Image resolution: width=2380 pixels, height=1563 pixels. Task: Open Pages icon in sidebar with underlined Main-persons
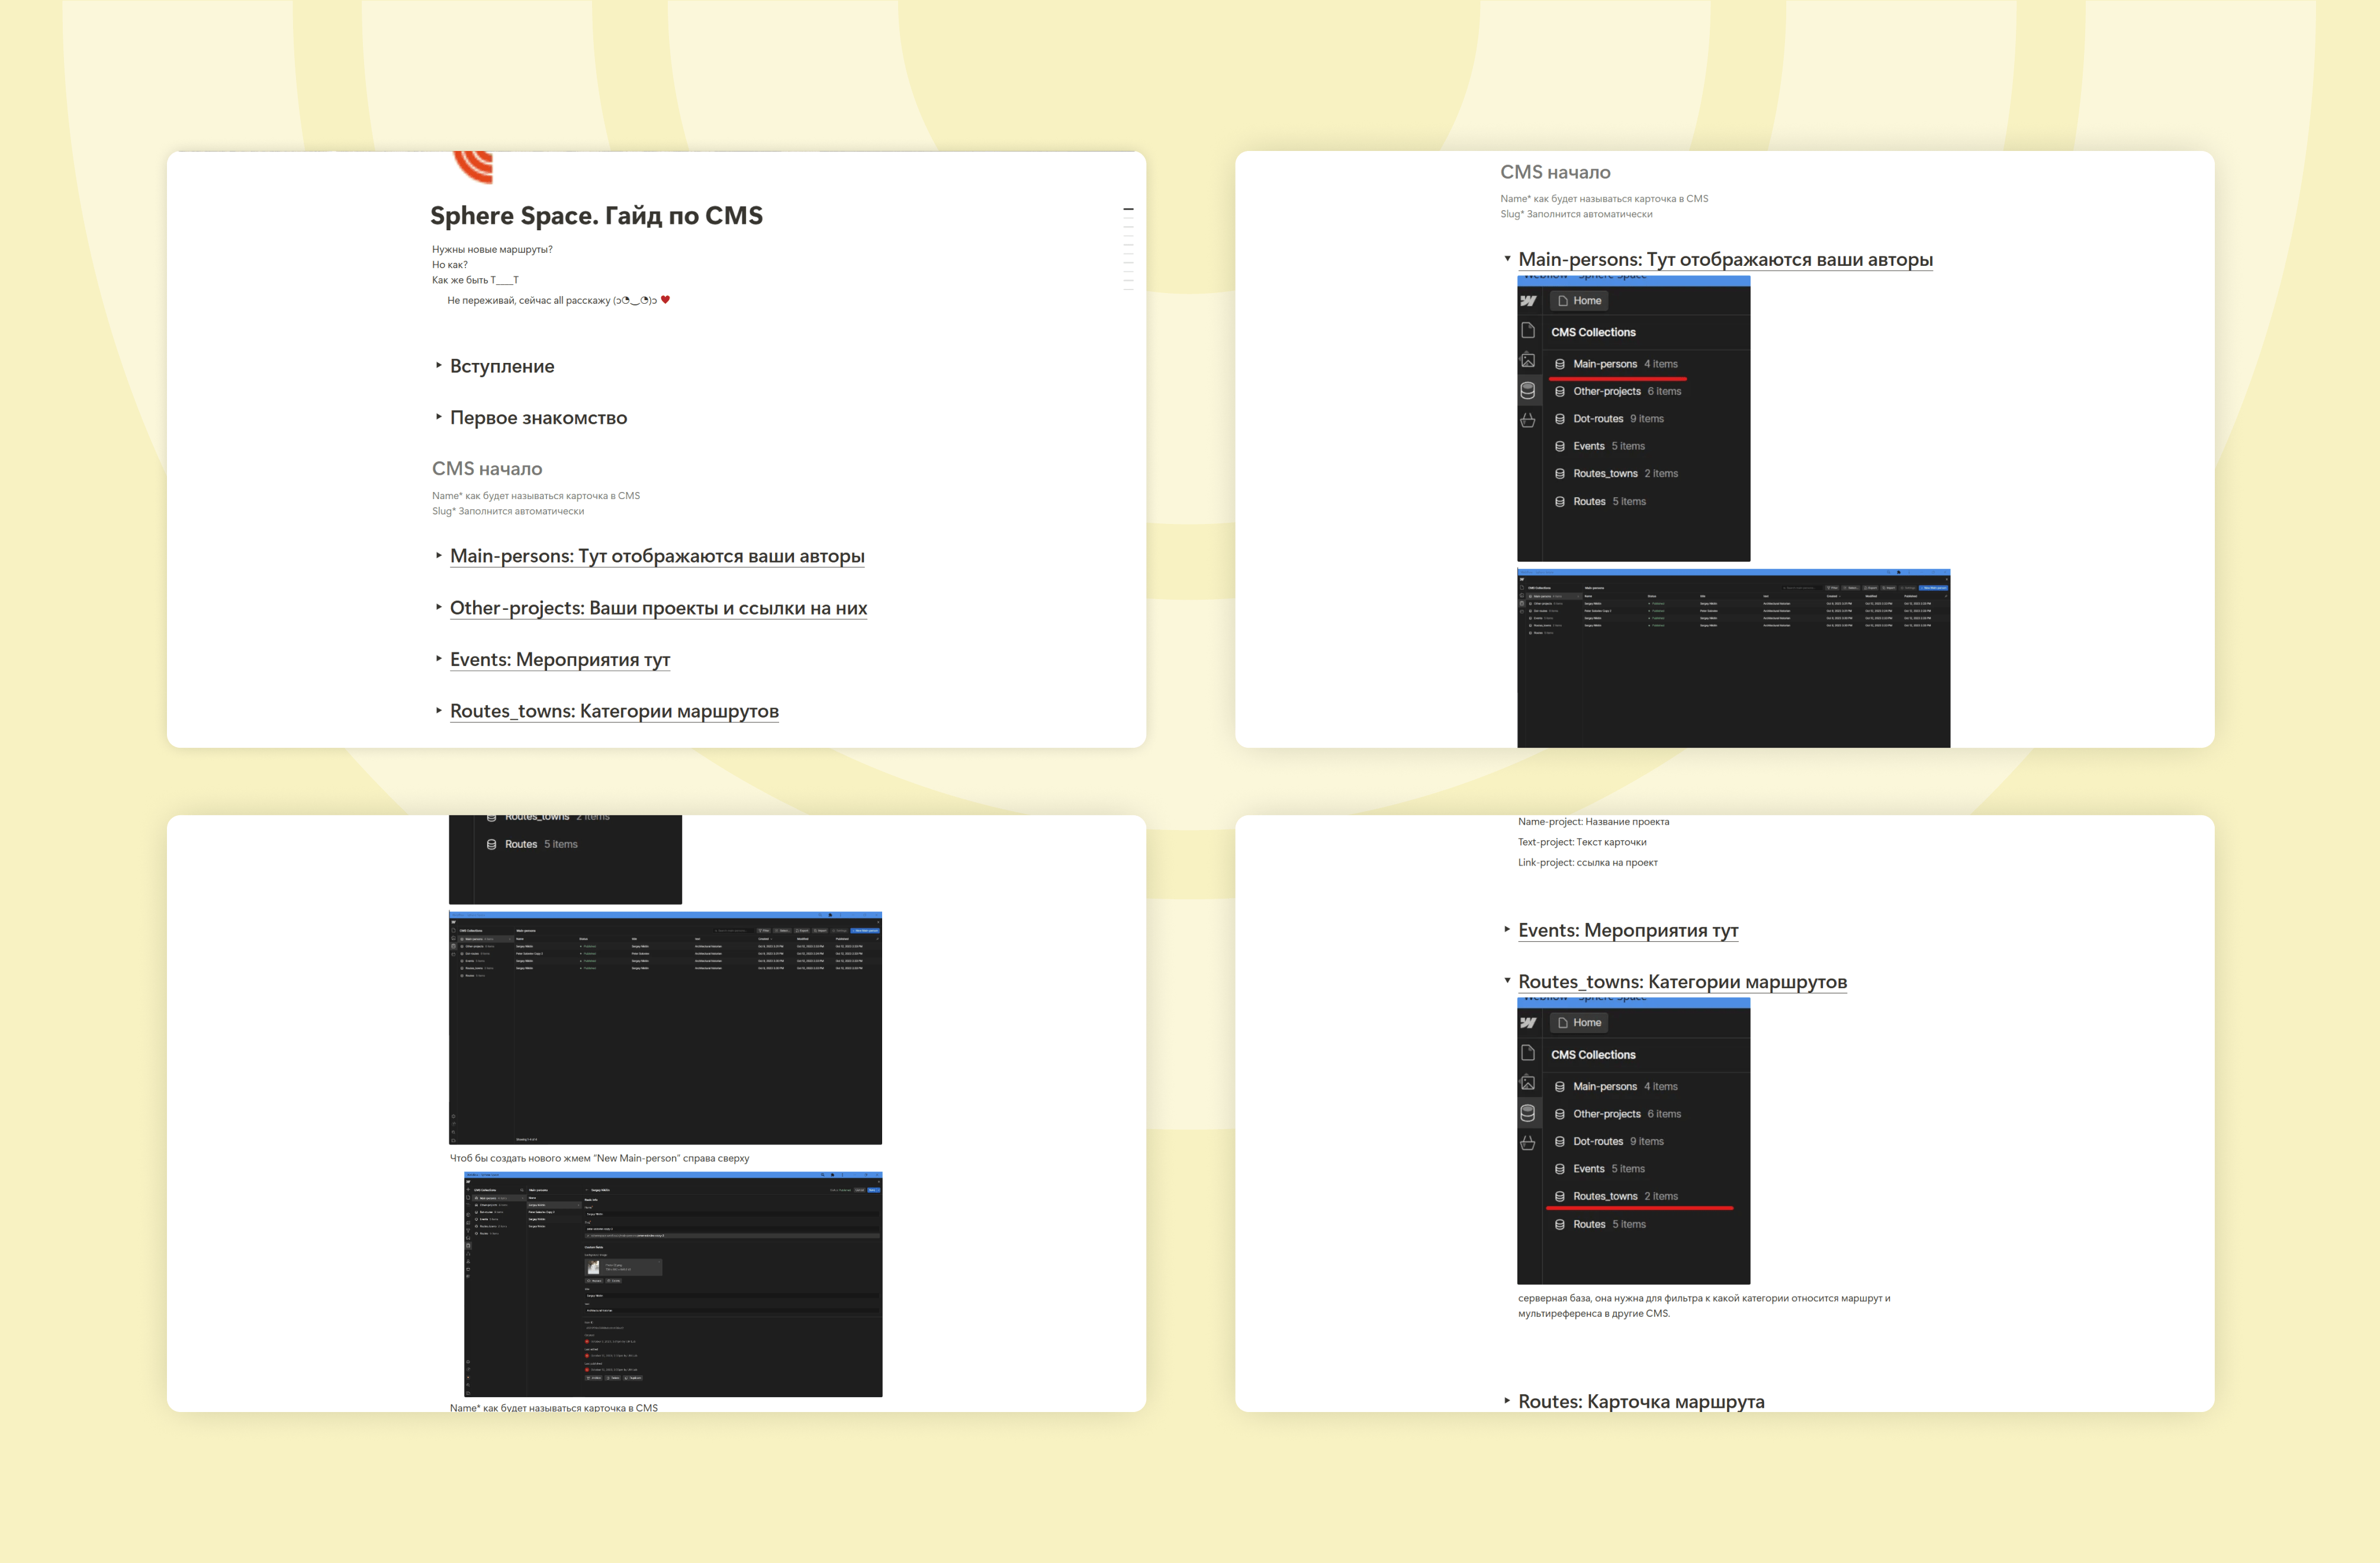coord(1528,331)
